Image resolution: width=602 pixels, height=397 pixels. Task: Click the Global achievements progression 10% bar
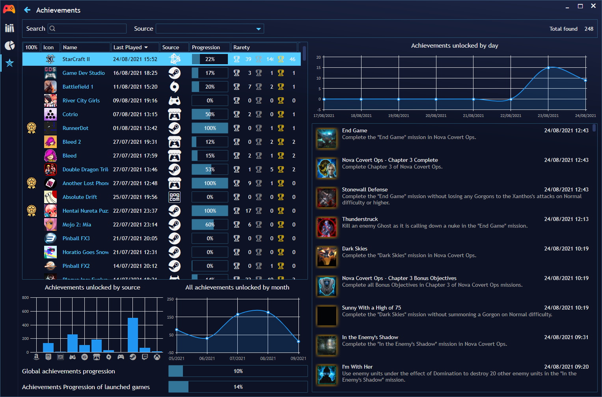238,371
